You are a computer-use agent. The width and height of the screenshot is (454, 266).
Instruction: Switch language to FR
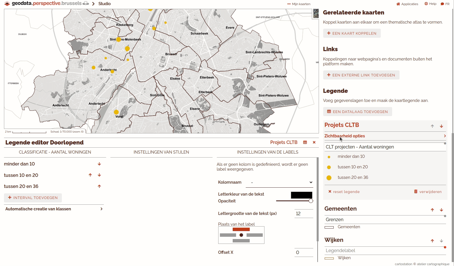[445, 4]
